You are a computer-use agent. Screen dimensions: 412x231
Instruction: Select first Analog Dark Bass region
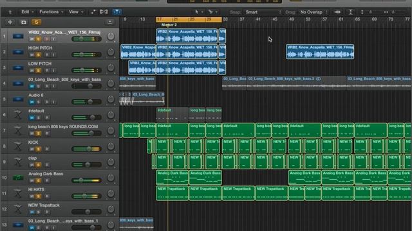(x=173, y=178)
